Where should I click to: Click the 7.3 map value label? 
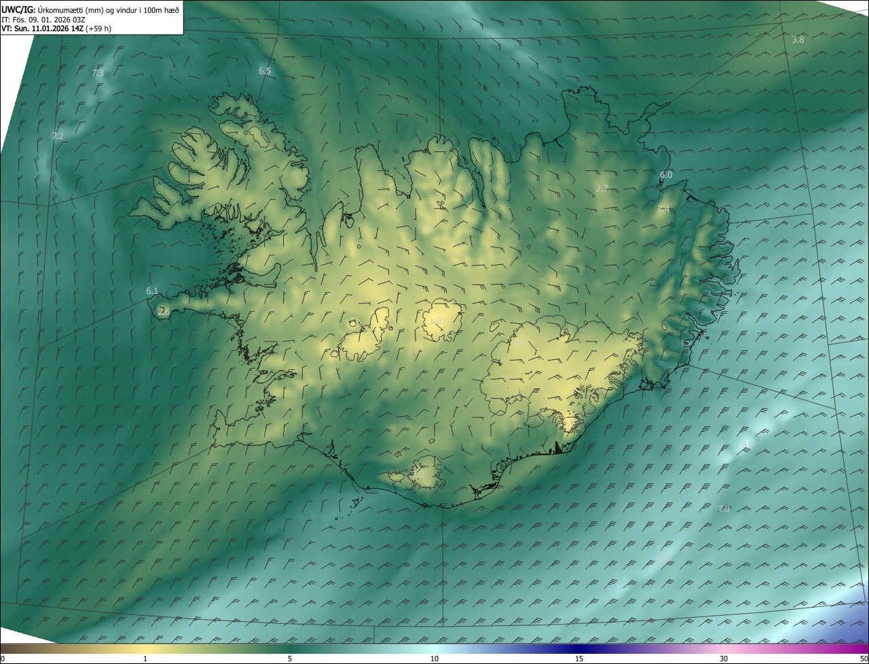(98, 73)
